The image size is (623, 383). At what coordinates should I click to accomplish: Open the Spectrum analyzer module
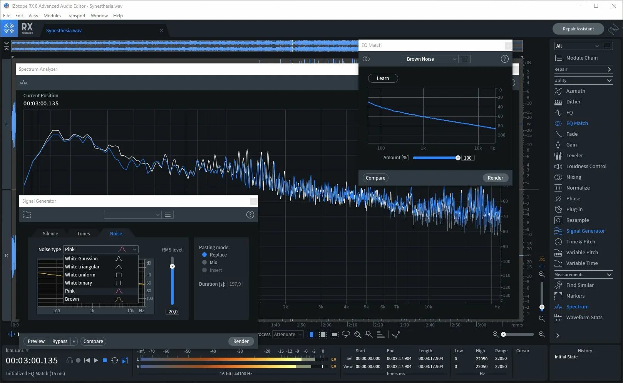click(578, 306)
